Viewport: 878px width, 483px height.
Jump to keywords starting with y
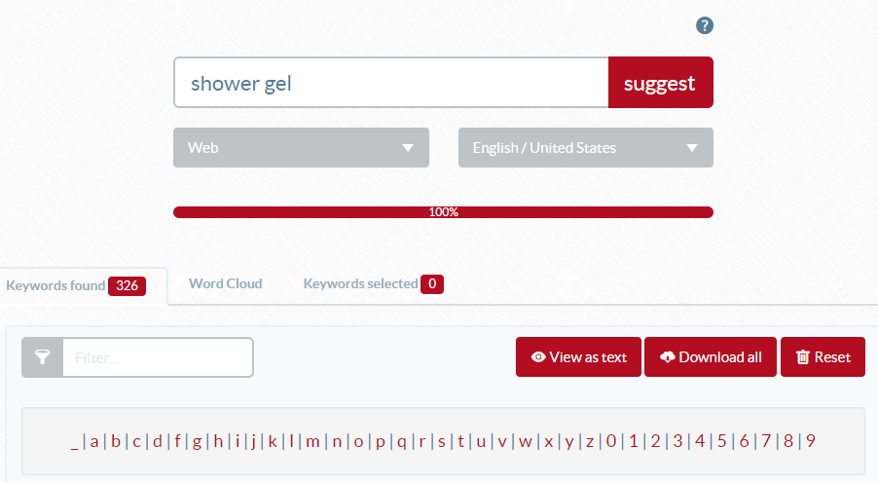point(569,443)
